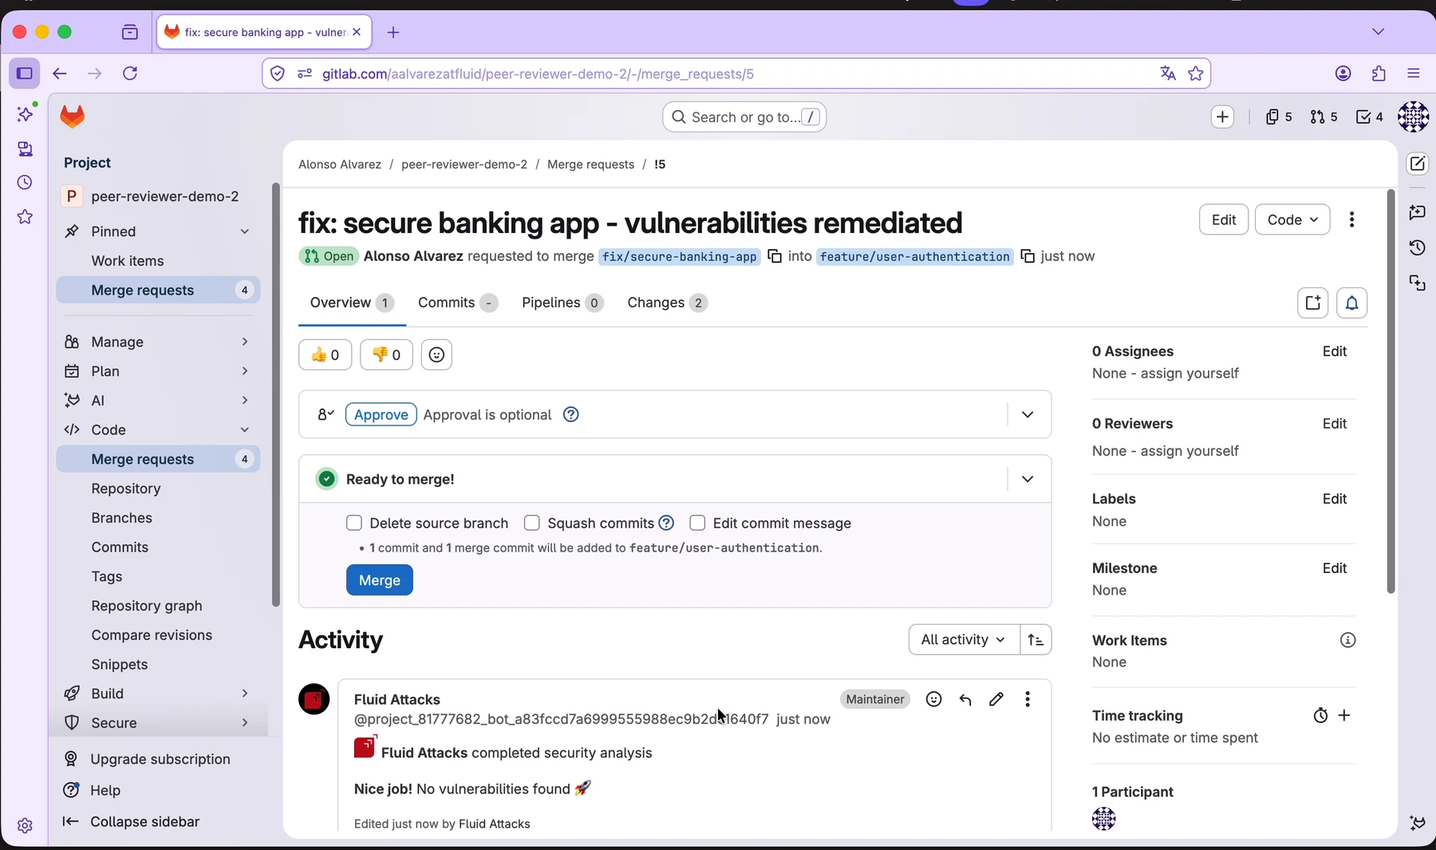This screenshot has width=1436, height=850.
Task: Click the Approve button
Action: tap(381, 415)
